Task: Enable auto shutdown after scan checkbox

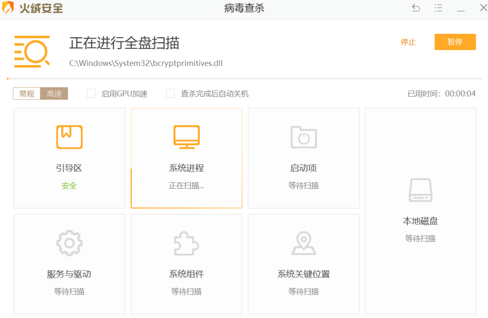Action: coord(170,94)
